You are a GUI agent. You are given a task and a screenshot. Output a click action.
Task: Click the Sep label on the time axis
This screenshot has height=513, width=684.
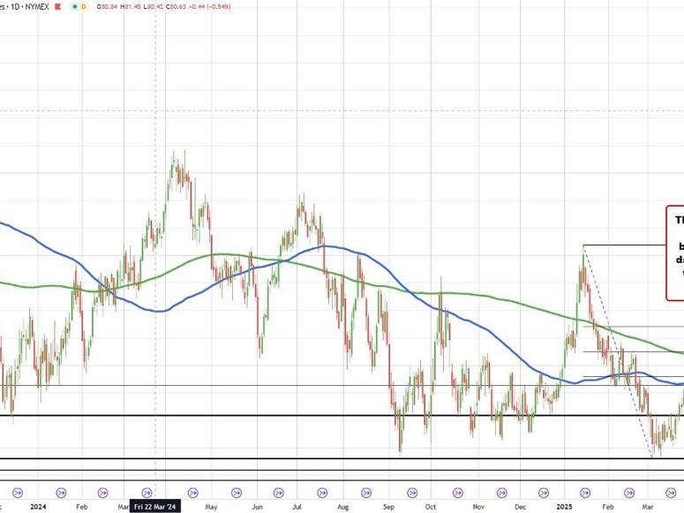388,507
